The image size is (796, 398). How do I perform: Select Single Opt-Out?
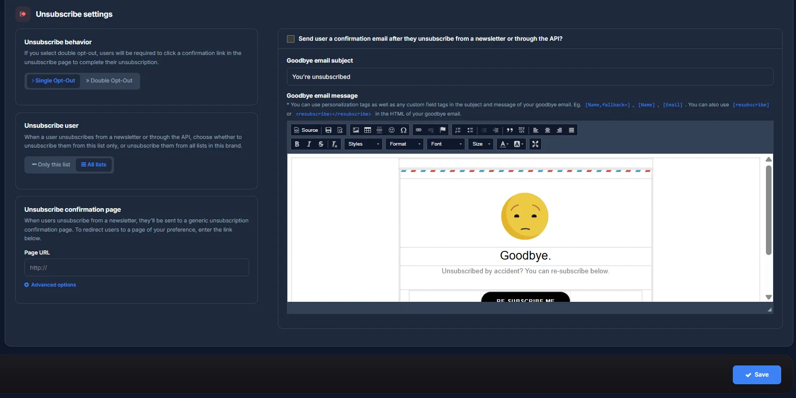pos(54,81)
